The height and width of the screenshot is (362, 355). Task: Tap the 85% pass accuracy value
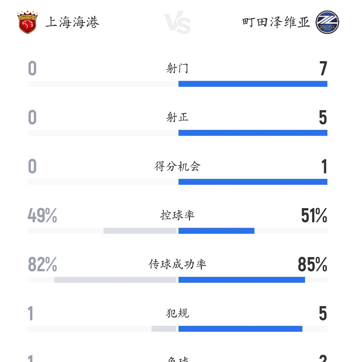[312, 265]
